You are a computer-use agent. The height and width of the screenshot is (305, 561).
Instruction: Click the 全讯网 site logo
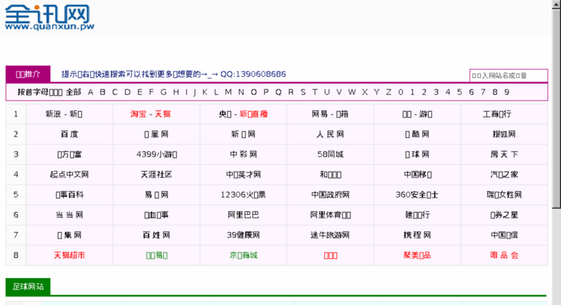(49, 17)
